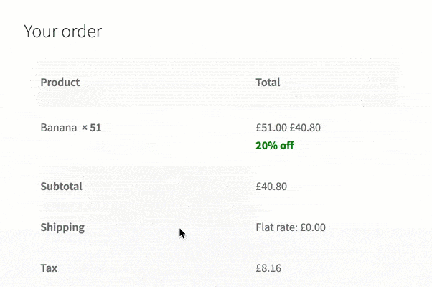Select the Tax row label
The width and height of the screenshot is (432, 287).
click(x=49, y=268)
